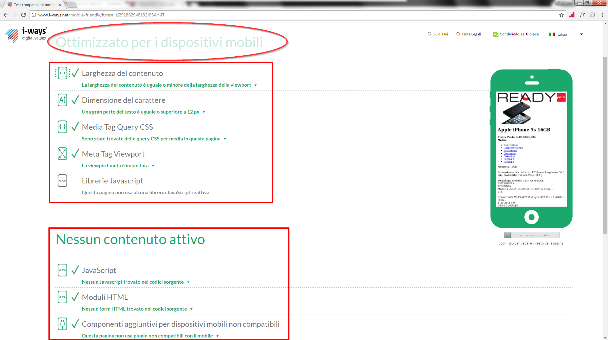Click the Larghezza del contenuto icon
Screen dimensions: 608x340
[62, 73]
